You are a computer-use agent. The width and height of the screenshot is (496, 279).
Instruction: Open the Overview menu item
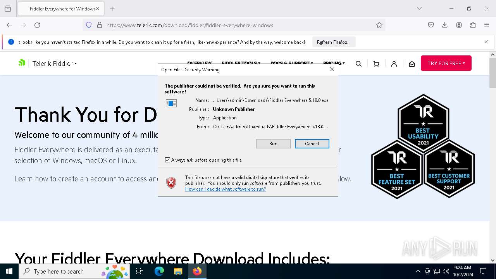(x=200, y=63)
